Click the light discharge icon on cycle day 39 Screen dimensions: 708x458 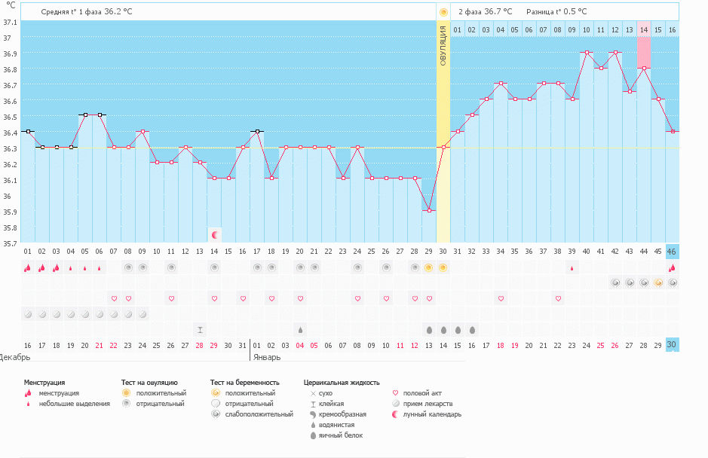point(572,267)
